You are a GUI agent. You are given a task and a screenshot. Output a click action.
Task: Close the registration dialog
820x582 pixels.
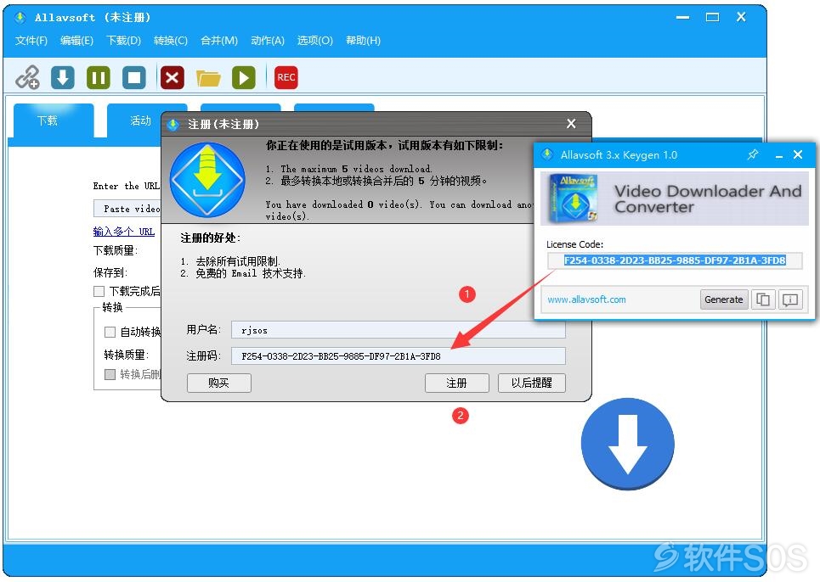(x=571, y=124)
